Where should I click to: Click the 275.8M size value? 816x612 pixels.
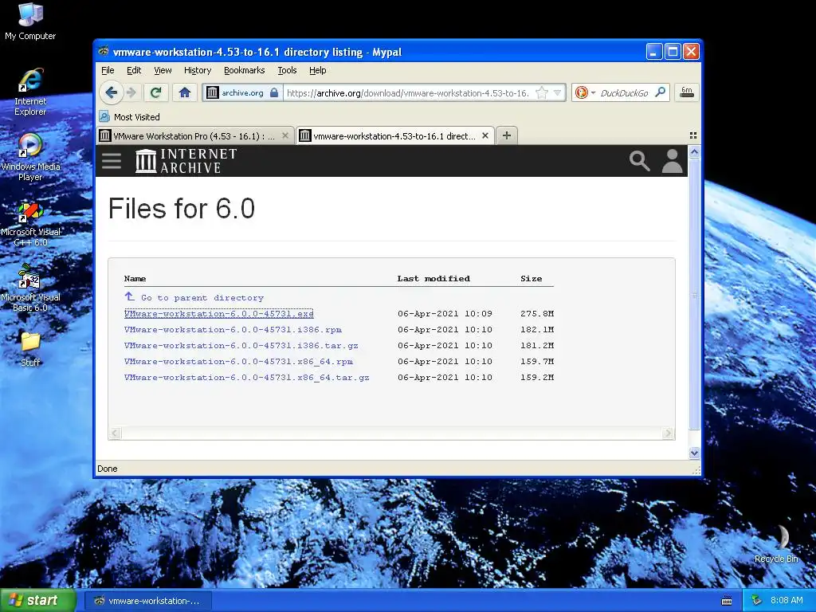pos(537,314)
